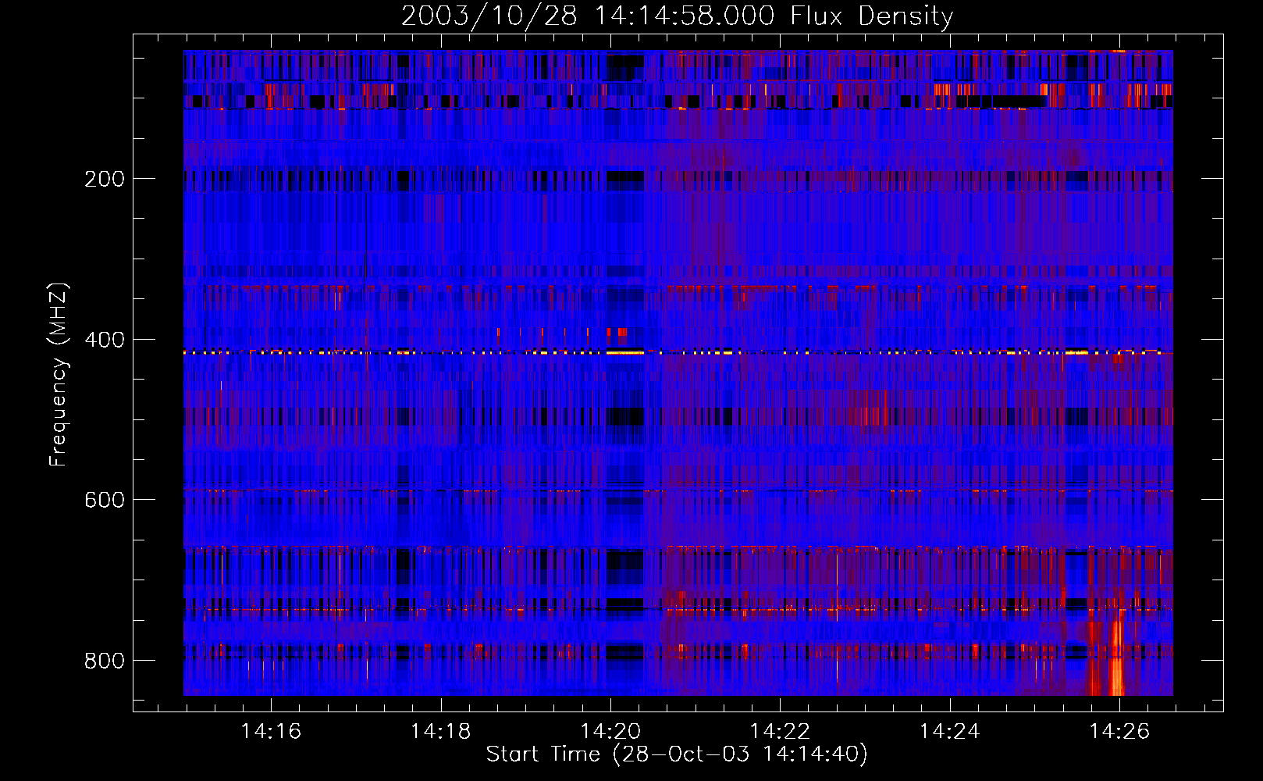The width and height of the screenshot is (1263, 781).
Task: Click the 14:20 time tick label
Action: tap(610, 731)
